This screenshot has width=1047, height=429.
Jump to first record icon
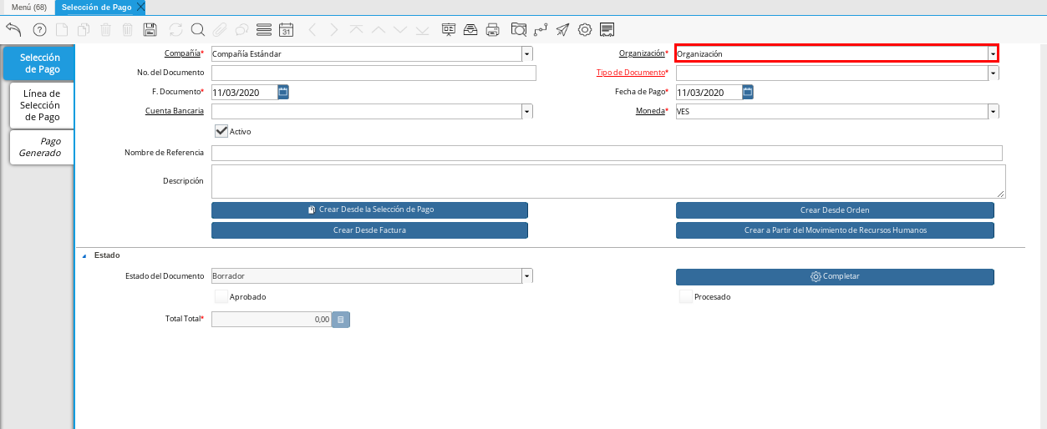tap(357, 29)
